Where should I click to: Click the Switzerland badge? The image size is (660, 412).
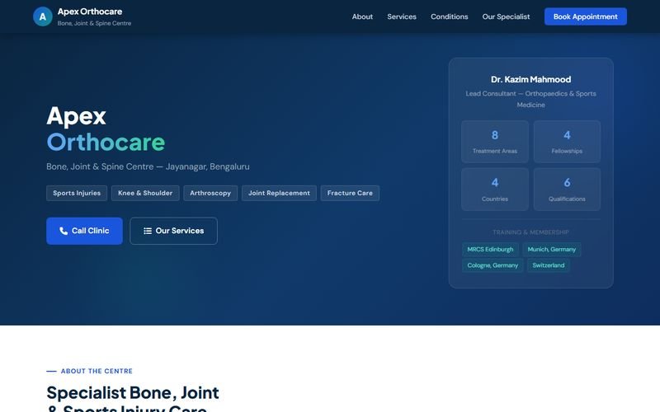coord(549,265)
